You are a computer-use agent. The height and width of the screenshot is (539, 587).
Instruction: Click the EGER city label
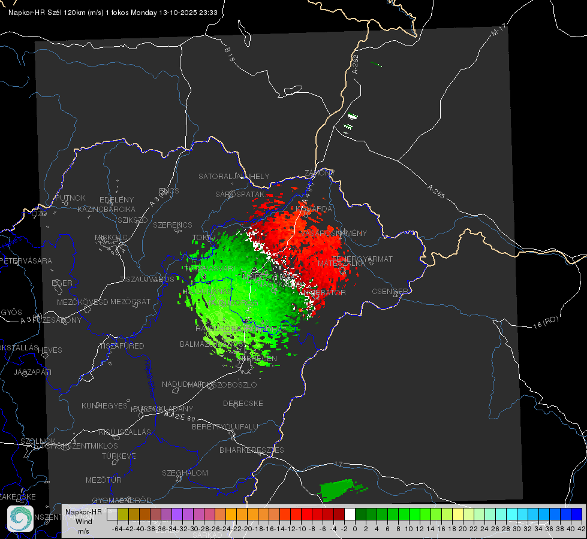click(x=62, y=283)
